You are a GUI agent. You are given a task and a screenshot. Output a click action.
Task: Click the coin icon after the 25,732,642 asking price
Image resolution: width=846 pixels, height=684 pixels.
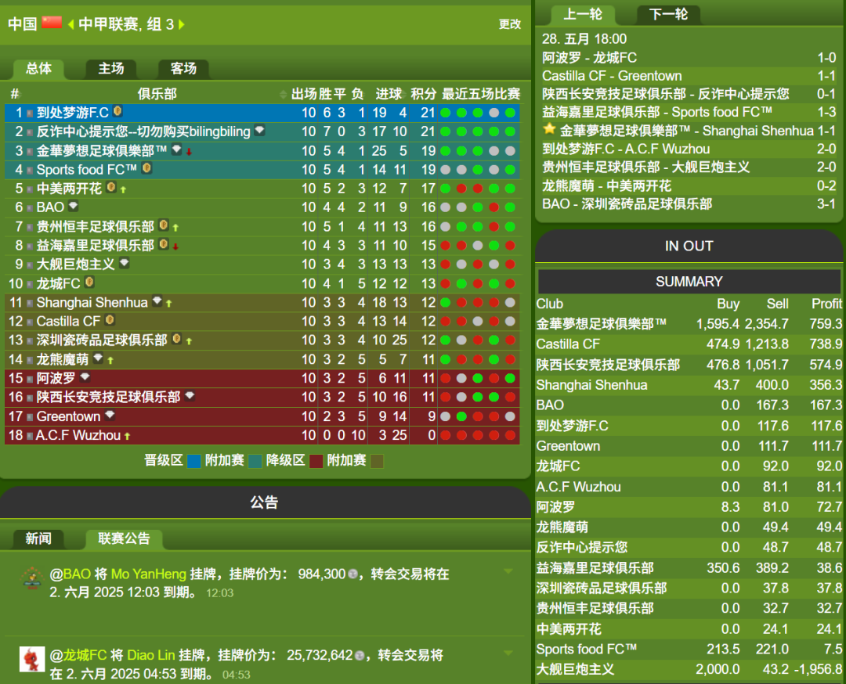[360, 655]
